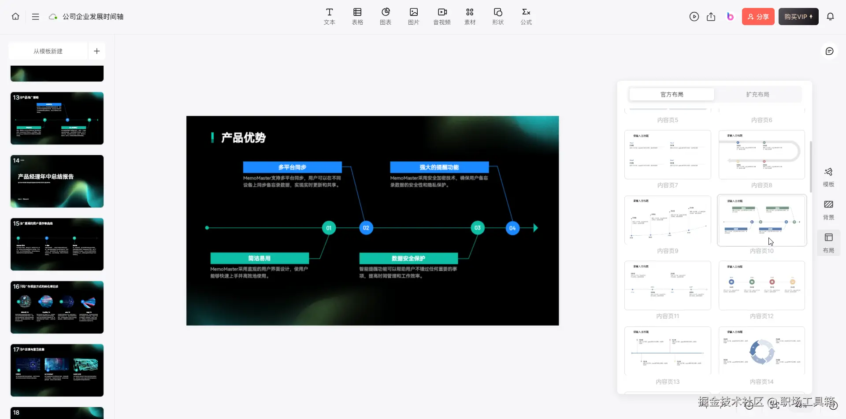Select the 产品优势 slide title
The height and width of the screenshot is (419, 846).
pos(243,138)
